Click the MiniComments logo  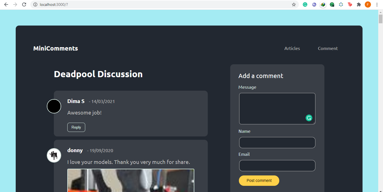click(56, 48)
